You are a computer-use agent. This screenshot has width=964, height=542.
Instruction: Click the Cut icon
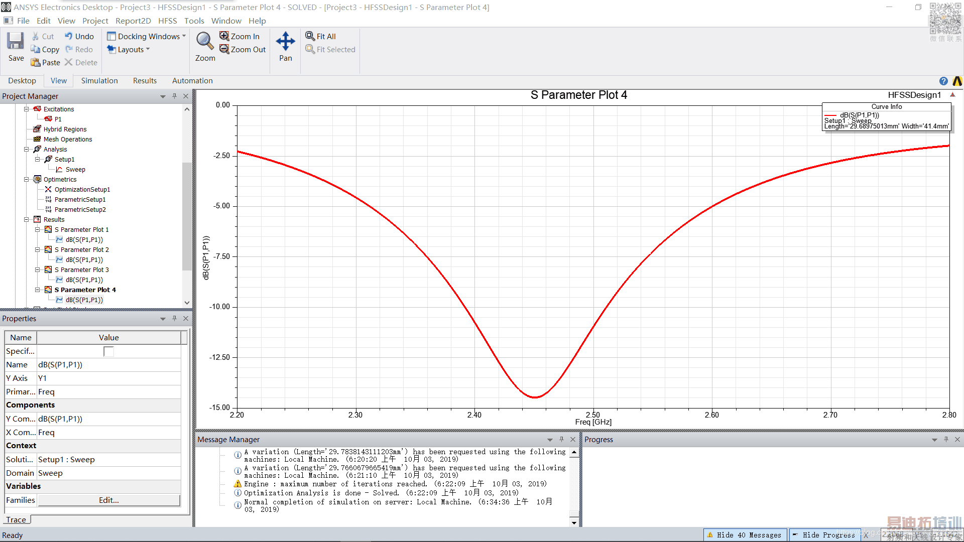pyautogui.click(x=36, y=36)
